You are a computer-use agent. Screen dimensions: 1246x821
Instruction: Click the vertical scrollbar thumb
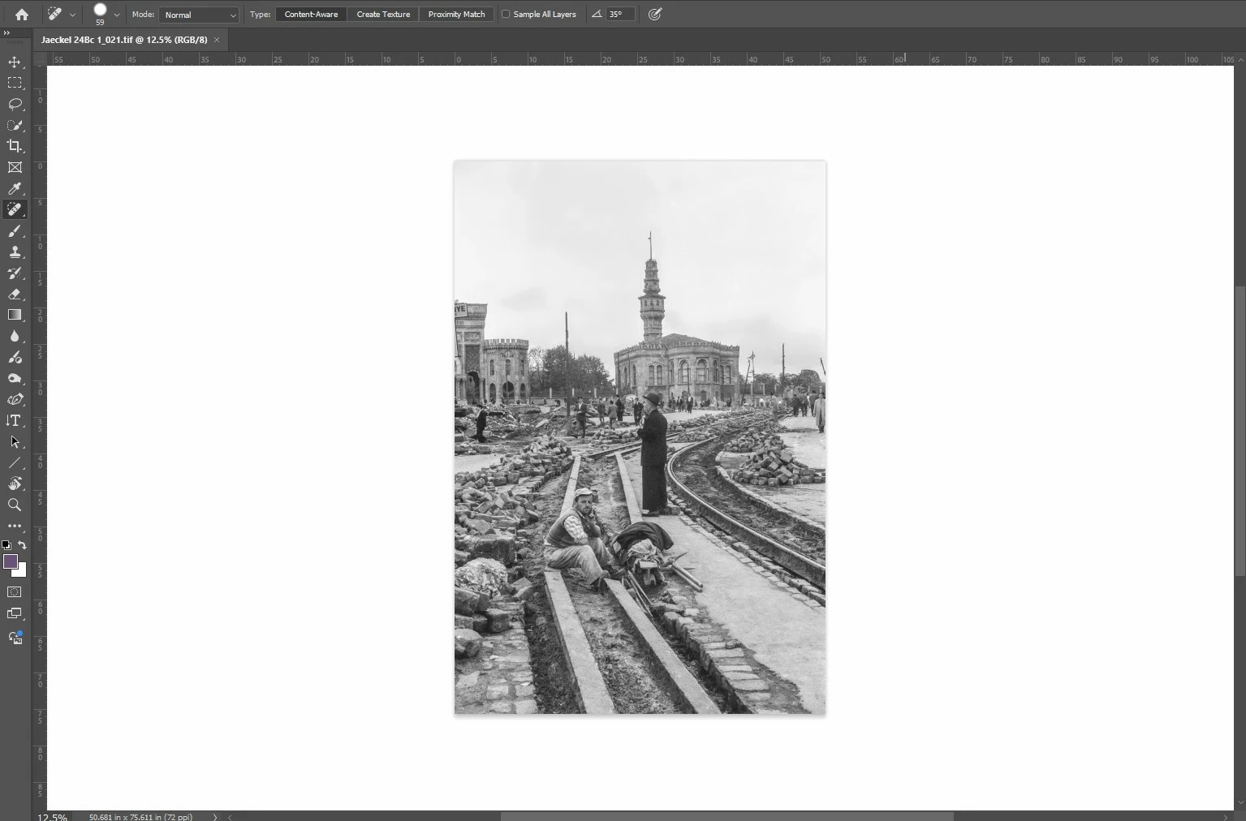(1240, 432)
